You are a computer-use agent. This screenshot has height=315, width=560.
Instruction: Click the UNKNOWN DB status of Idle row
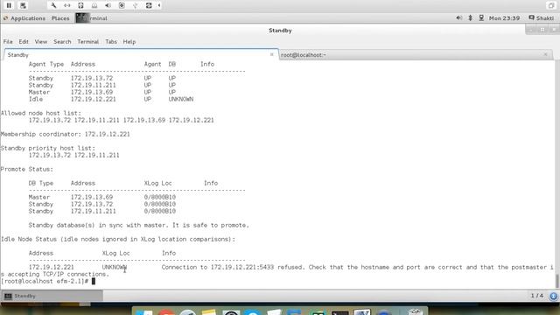click(181, 99)
